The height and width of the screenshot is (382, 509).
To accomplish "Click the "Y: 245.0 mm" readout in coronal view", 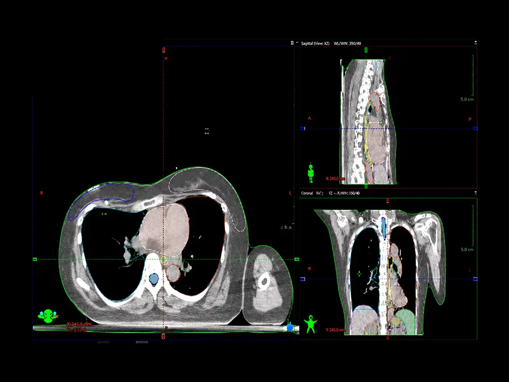I will point(335,330).
